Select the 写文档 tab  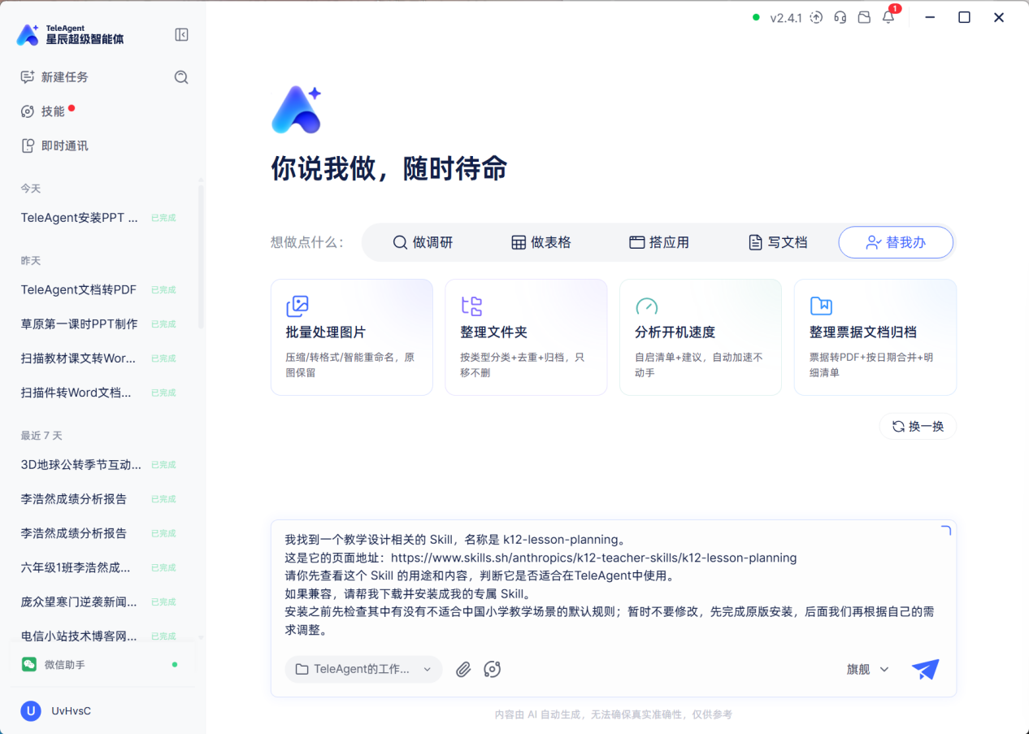tap(778, 242)
